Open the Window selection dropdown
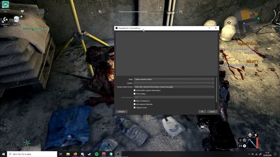The height and width of the screenshot is (157, 280). [x=174, y=83]
